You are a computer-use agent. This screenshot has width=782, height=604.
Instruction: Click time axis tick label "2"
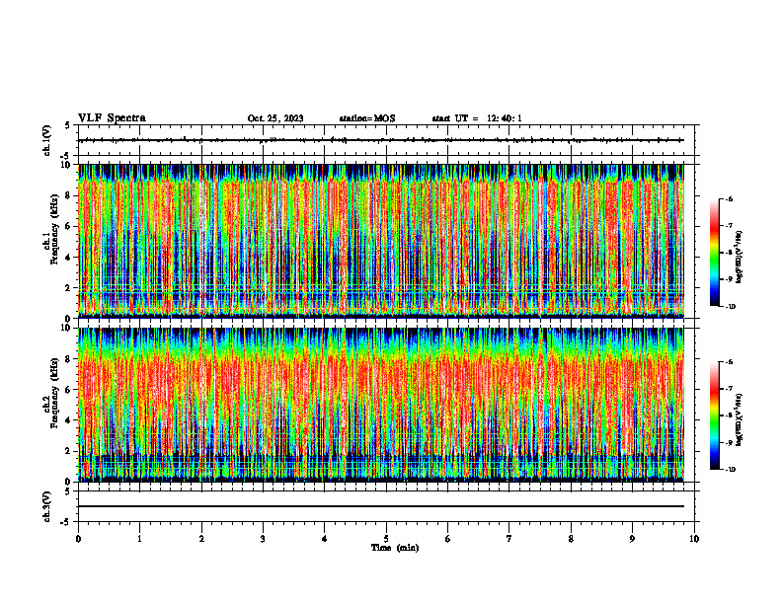point(201,539)
